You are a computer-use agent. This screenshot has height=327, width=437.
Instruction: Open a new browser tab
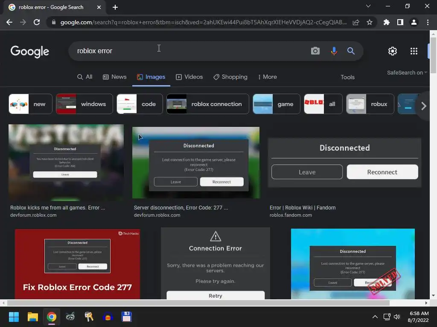point(115,7)
